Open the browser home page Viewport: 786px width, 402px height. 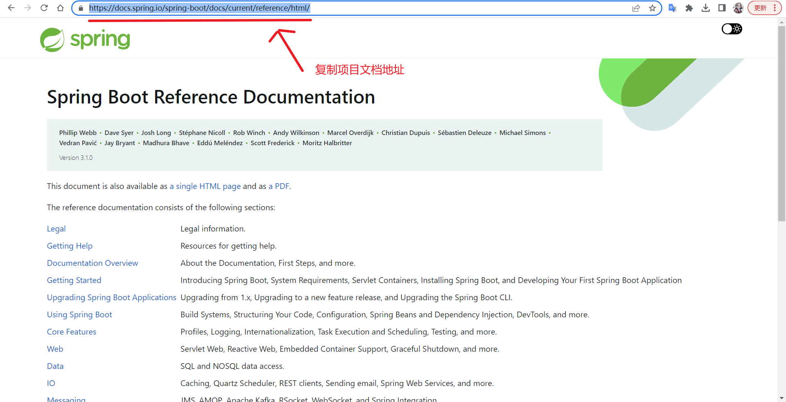pos(60,8)
